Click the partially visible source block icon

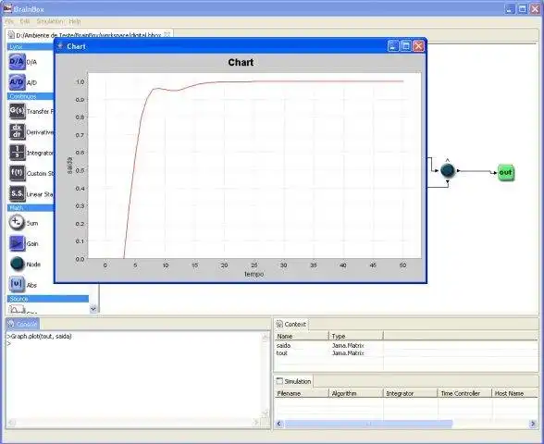point(17,309)
